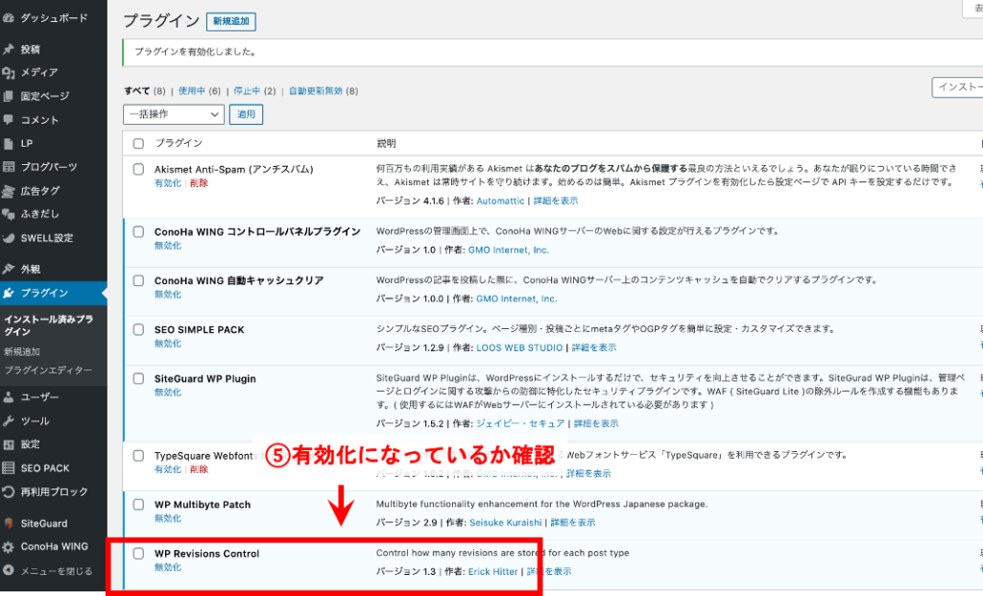
Task: Check the Akismet Anti-Spam checkbox
Action: pyautogui.click(x=138, y=169)
